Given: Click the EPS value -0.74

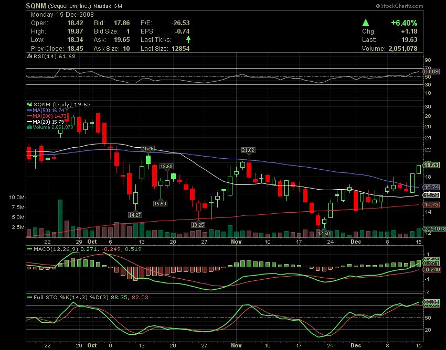Looking at the screenshot, I should 182,31.
